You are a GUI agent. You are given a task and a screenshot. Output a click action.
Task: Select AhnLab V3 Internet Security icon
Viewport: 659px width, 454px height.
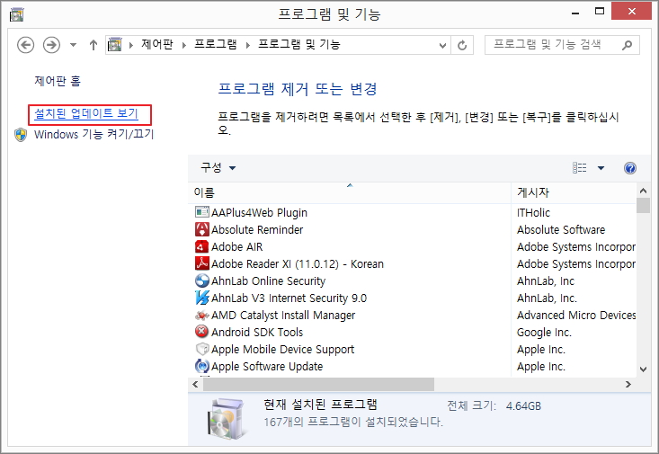202,298
